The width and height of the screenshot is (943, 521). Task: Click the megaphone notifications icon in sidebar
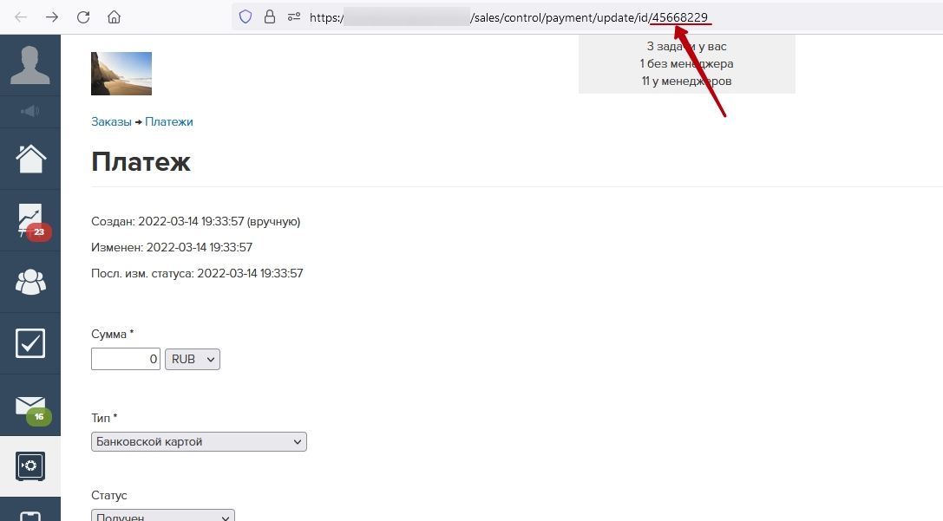(x=29, y=111)
